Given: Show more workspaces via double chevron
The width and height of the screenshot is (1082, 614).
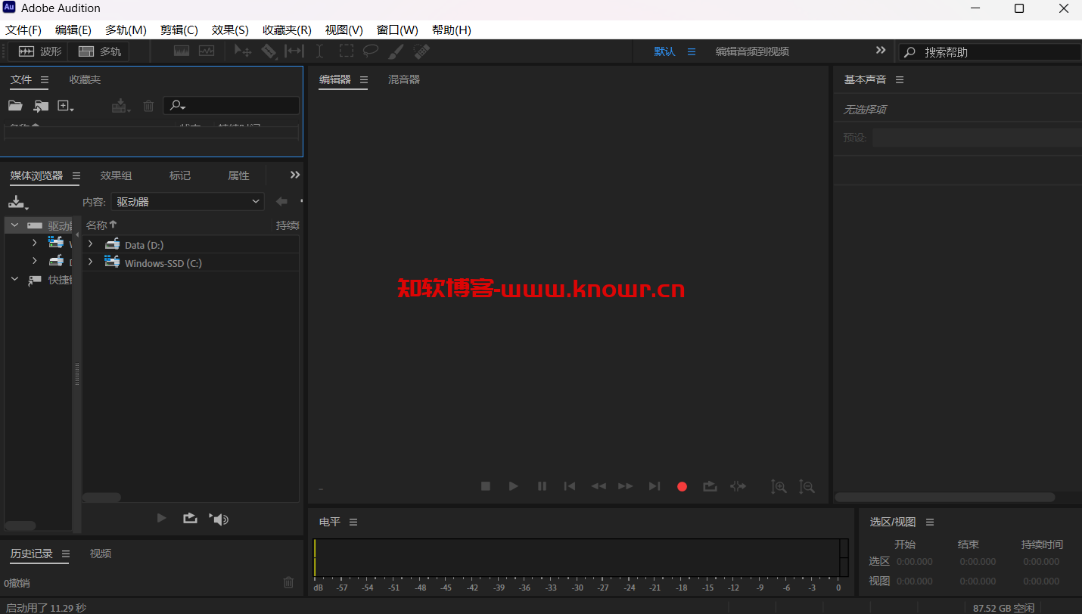Looking at the screenshot, I should point(881,50).
